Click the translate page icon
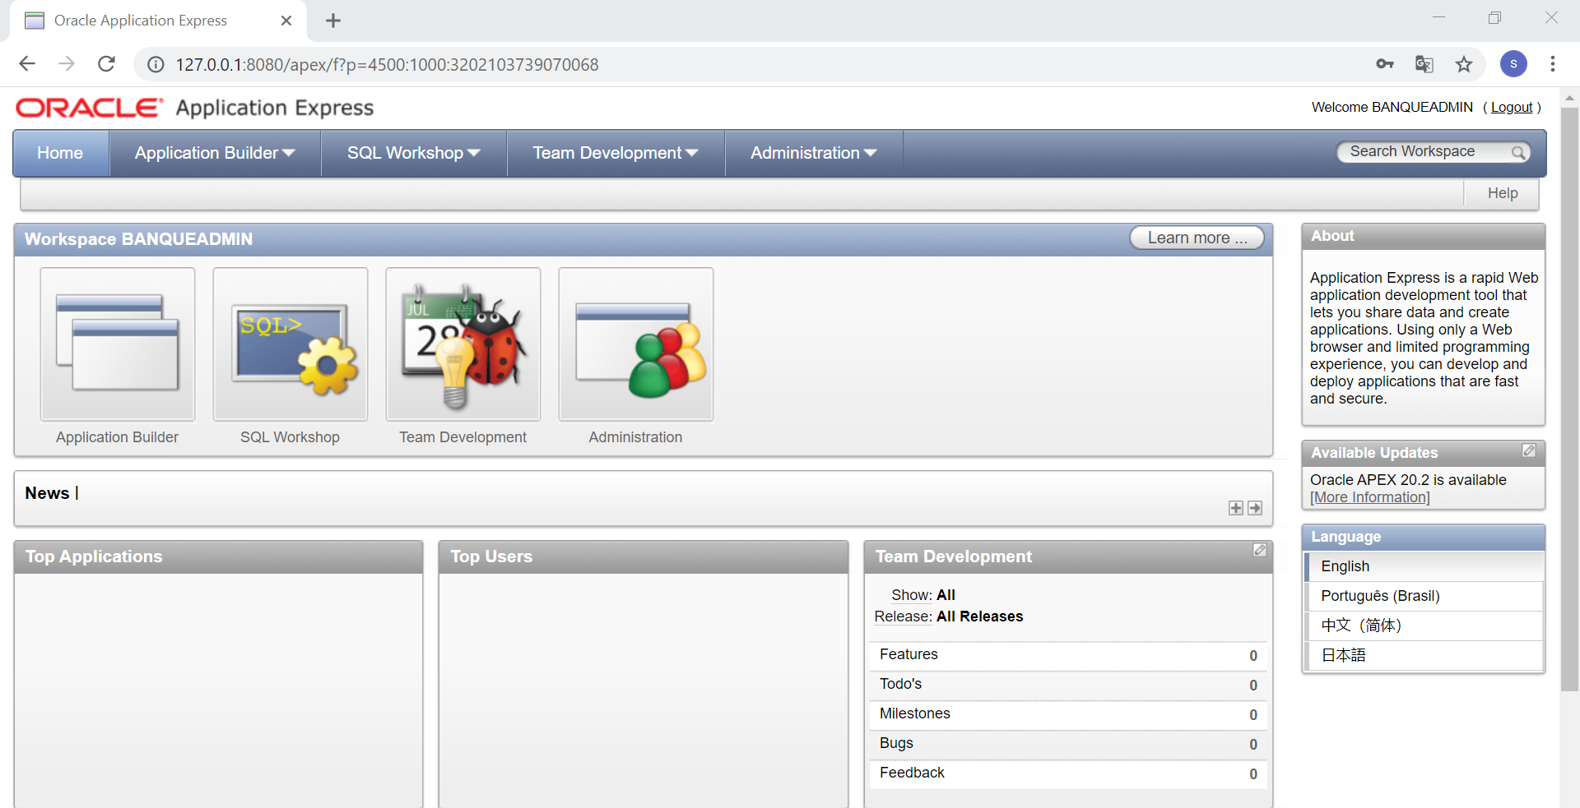This screenshot has height=808, width=1580. coord(1424,64)
